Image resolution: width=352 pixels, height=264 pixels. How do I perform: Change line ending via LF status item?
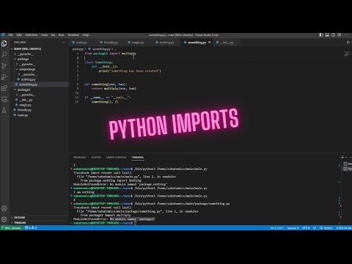click(315, 228)
